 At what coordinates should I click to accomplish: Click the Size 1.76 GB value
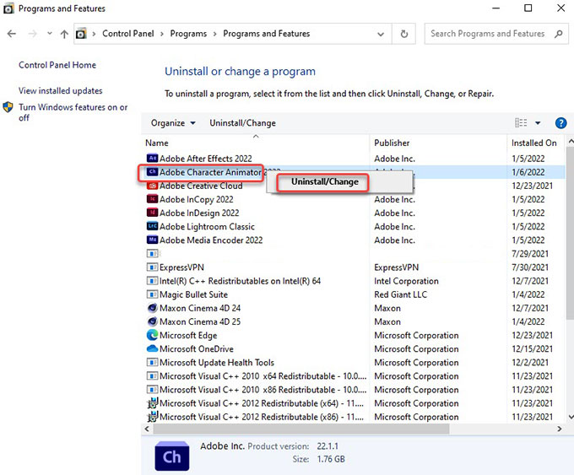pyautogui.click(x=331, y=459)
